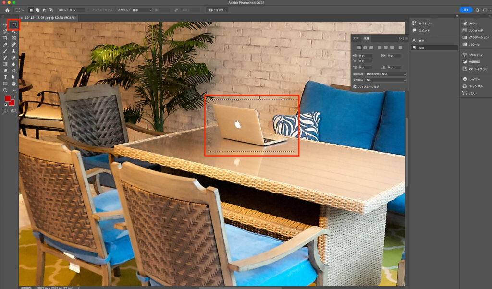Viewport: 492px width, 289px height.
Task: Select the Horizontal Type tool
Action: pyautogui.click(x=5, y=77)
